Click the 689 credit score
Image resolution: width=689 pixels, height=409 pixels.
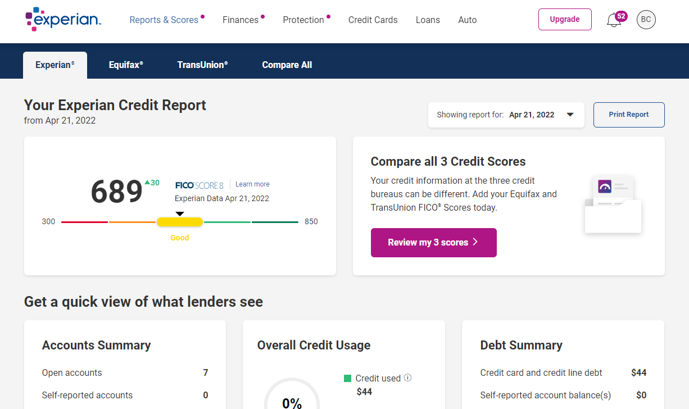pos(117,192)
